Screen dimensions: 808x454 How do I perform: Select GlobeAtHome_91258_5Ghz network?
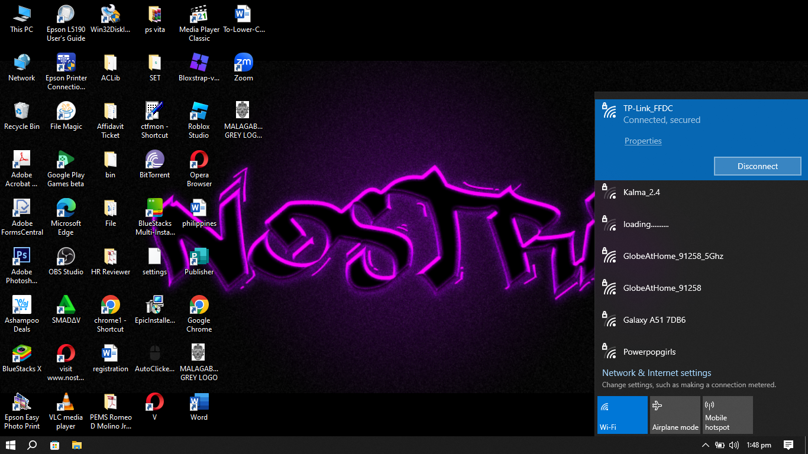[701, 256]
